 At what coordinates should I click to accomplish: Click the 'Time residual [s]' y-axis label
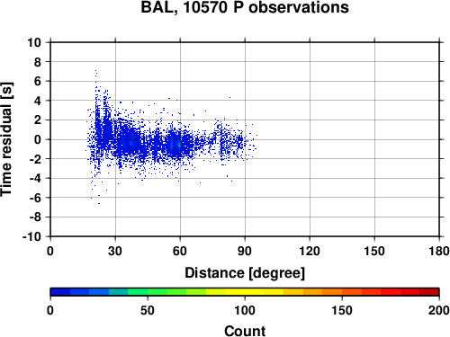[x=6, y=139]
